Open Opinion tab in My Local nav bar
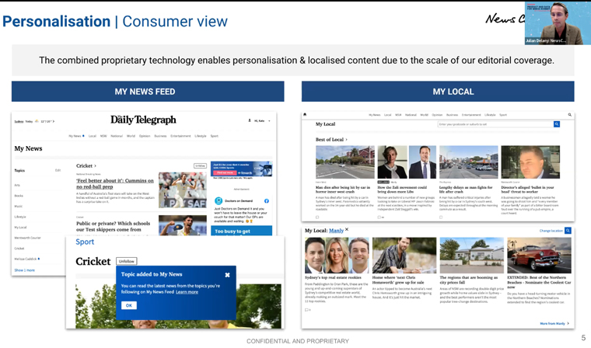 coord(437,115)
